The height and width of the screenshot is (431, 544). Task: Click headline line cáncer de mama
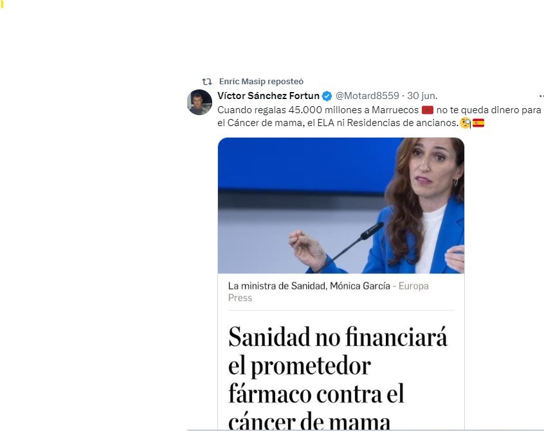coord(309,421)
